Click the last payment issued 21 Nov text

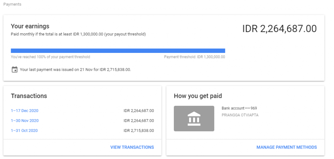click(x=75, y=70)
